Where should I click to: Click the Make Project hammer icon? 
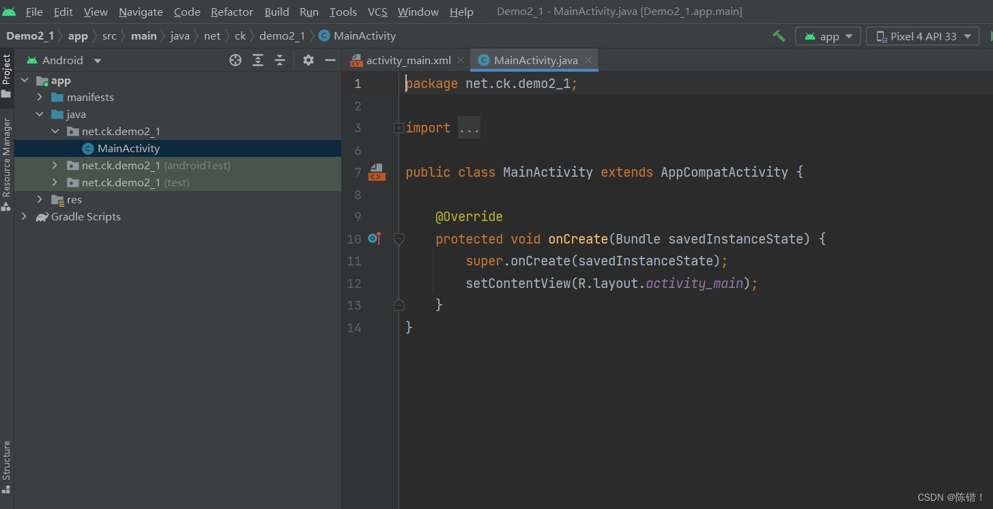tap(779, 36)
